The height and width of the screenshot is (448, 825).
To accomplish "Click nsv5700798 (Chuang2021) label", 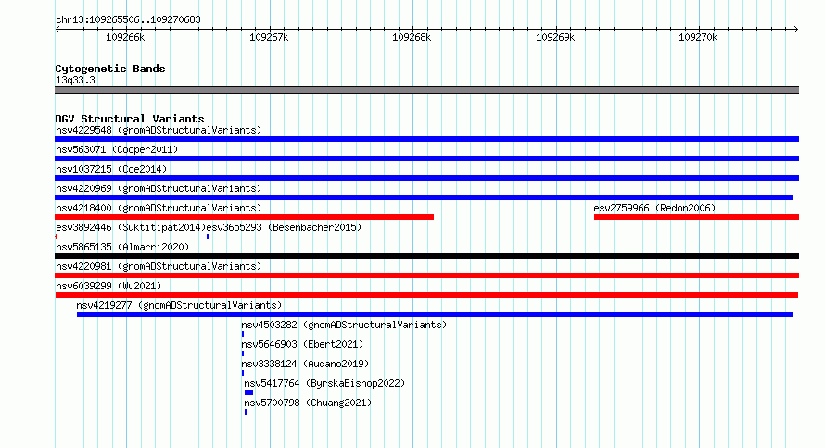I will coord(308,403).
